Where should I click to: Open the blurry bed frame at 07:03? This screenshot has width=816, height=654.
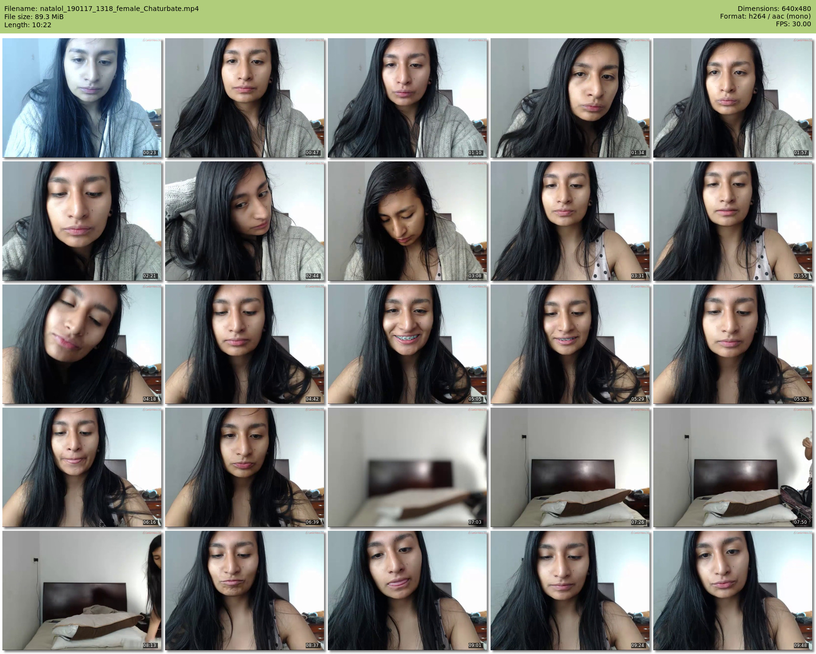[408, 467]
